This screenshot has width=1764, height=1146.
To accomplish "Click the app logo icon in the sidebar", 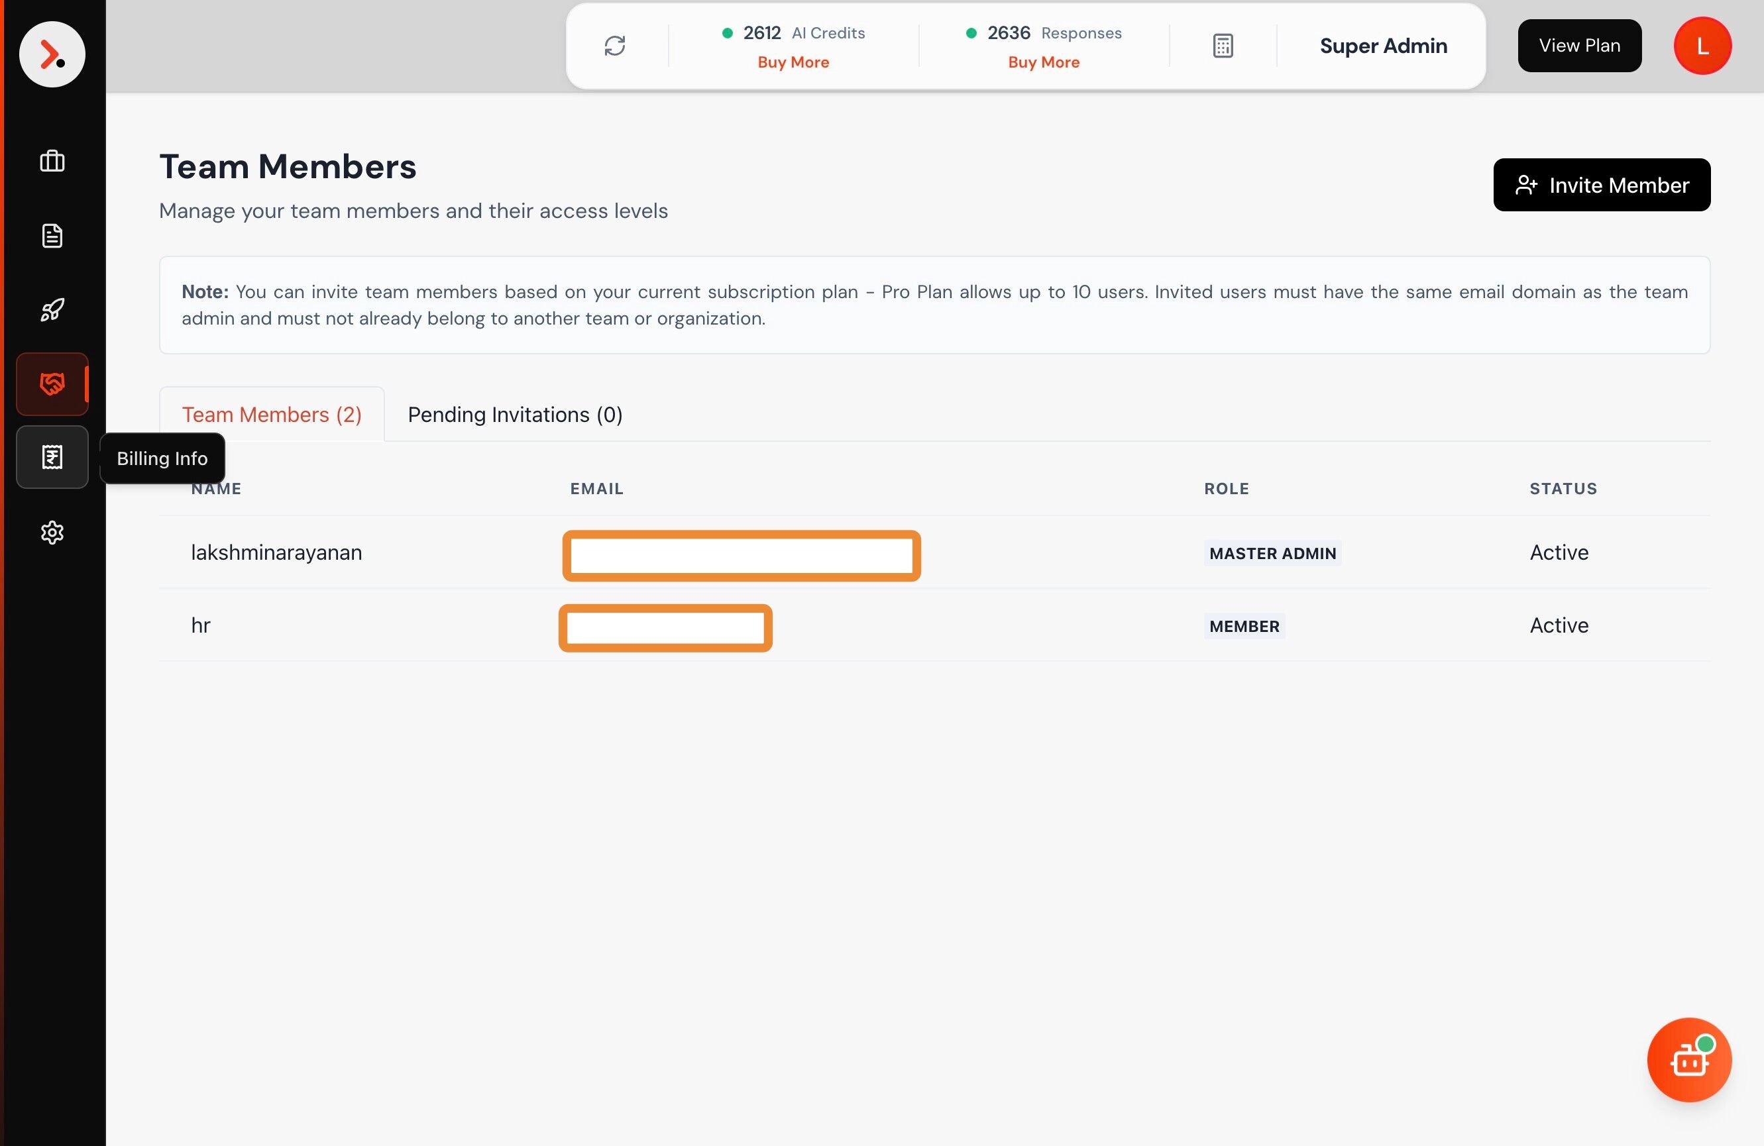I will pyautogui.click(x=52, y=54).
